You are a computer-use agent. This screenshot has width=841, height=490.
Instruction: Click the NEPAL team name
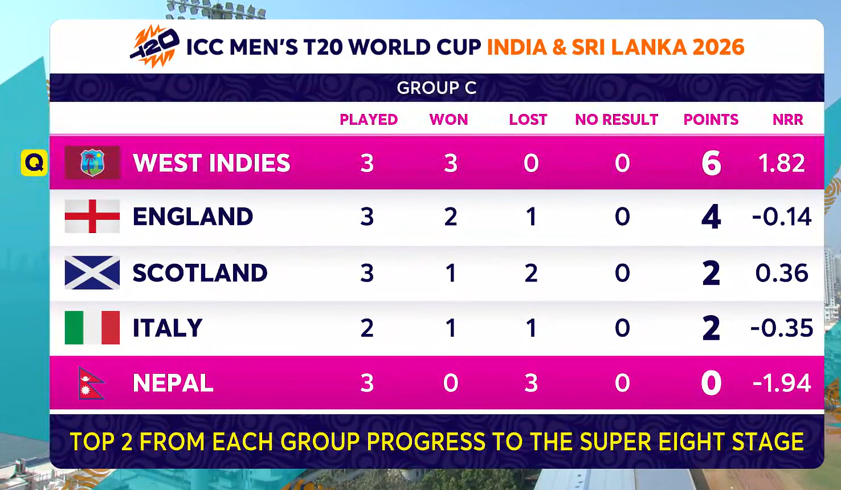tap(173, 383)
